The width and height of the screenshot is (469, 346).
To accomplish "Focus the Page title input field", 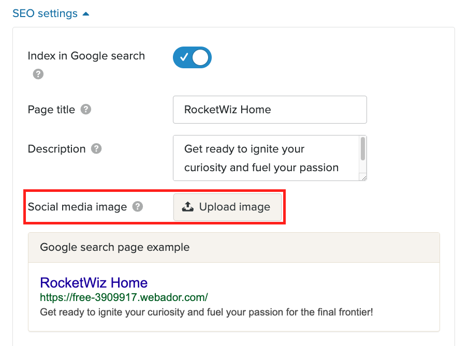I will [x=269, y=110].
